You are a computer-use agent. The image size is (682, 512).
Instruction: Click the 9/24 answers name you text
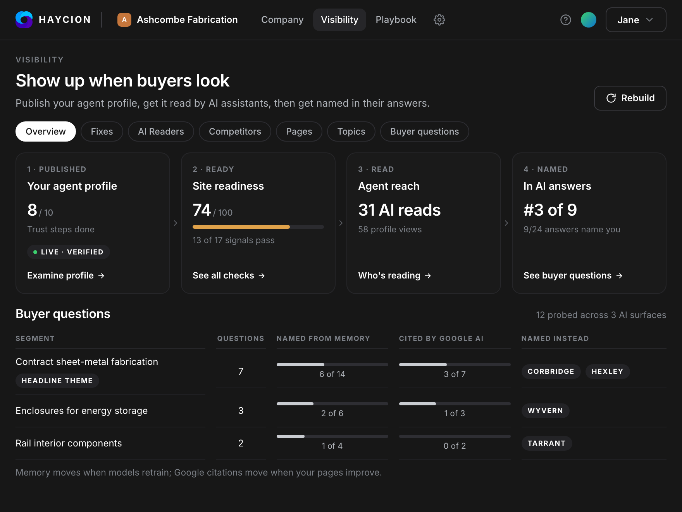point(572,230)
